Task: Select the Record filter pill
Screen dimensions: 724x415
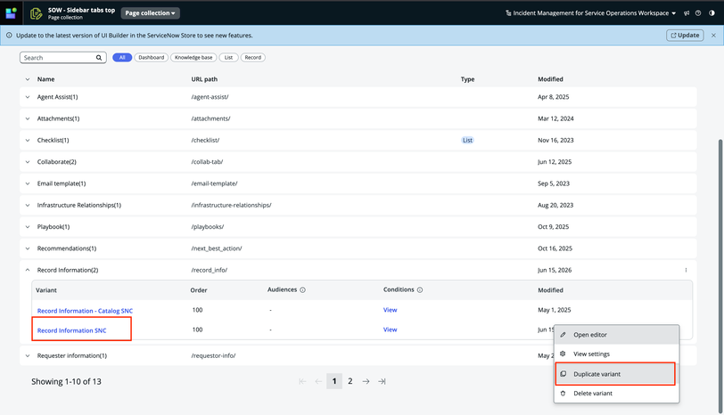Action: (x=252, y=58)
